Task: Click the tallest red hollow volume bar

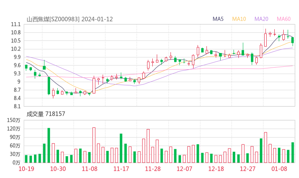Action: coord(94,145)
